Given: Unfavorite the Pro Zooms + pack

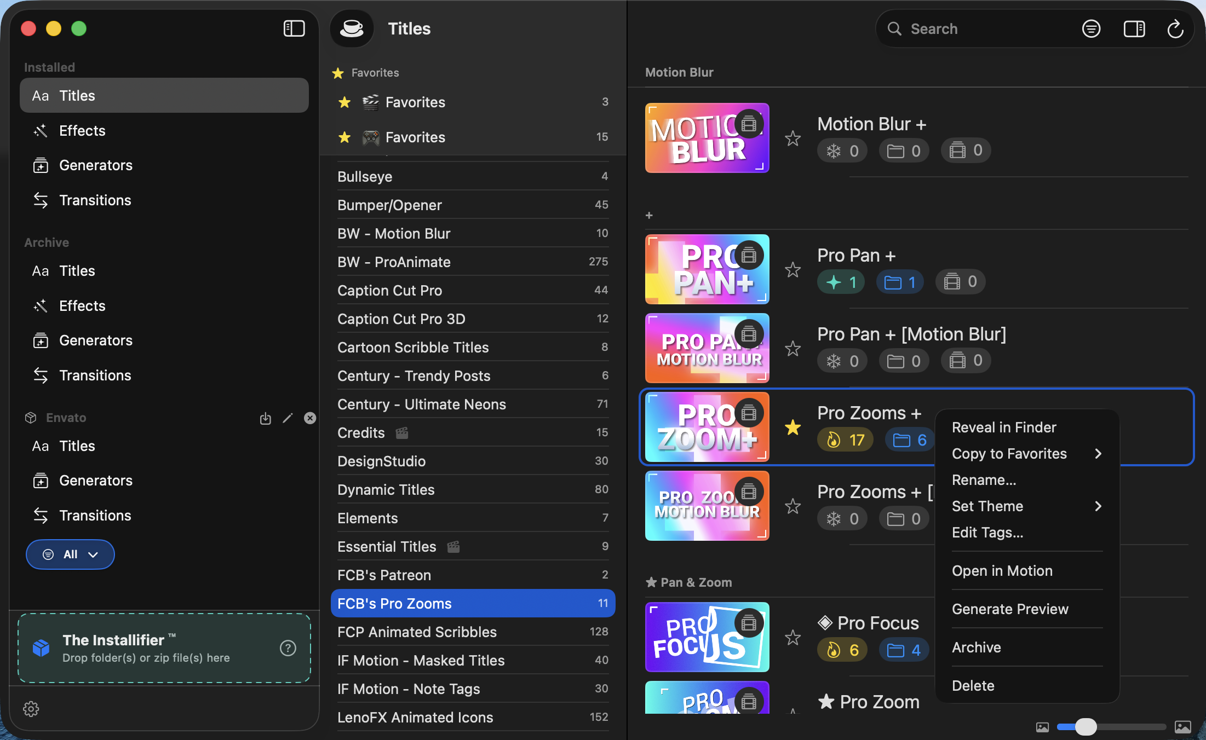Looking at the screenshot, I should click(792, 427).
